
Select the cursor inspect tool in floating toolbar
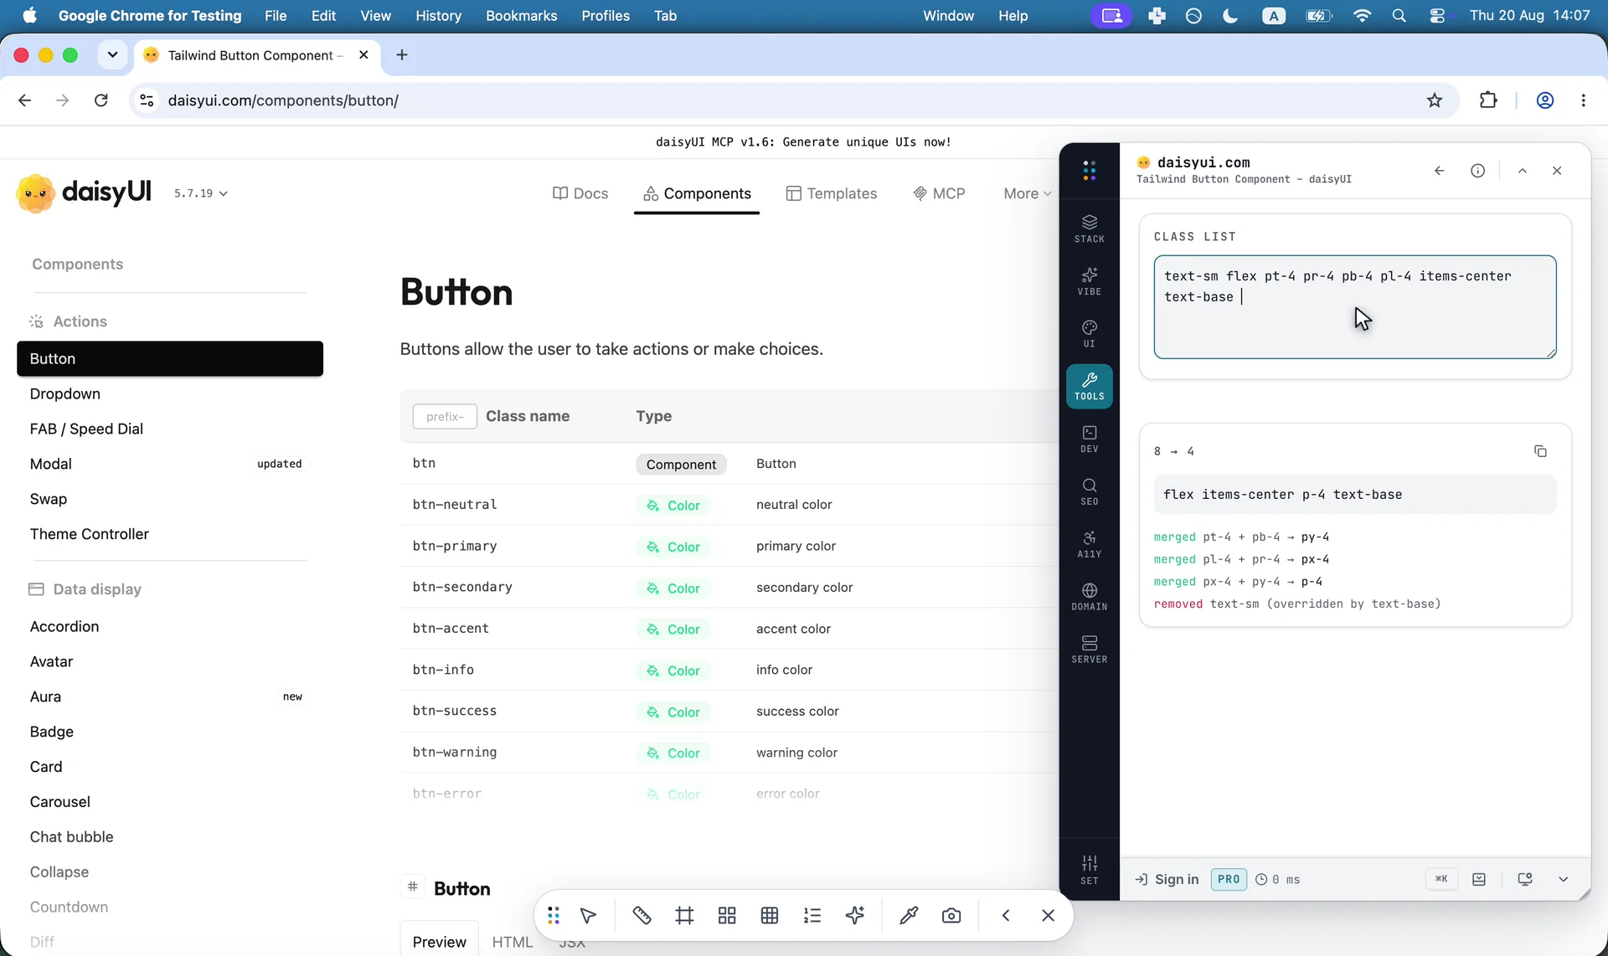(x=588, y=916)
